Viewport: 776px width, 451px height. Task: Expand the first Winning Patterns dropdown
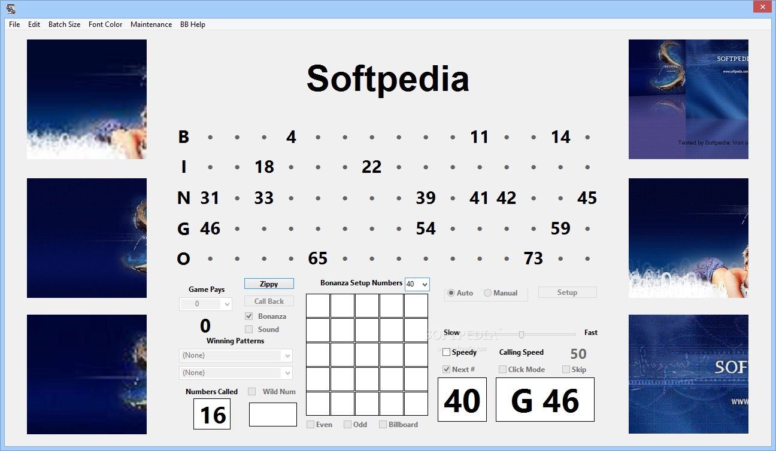287,355
